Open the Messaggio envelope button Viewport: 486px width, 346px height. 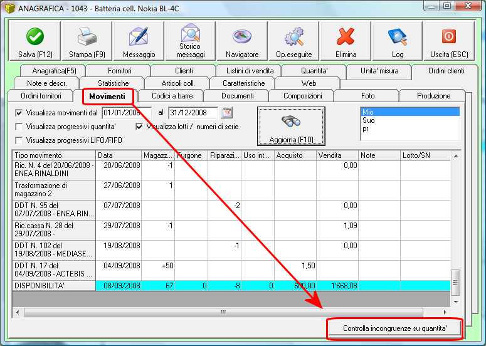click(139, 41)
